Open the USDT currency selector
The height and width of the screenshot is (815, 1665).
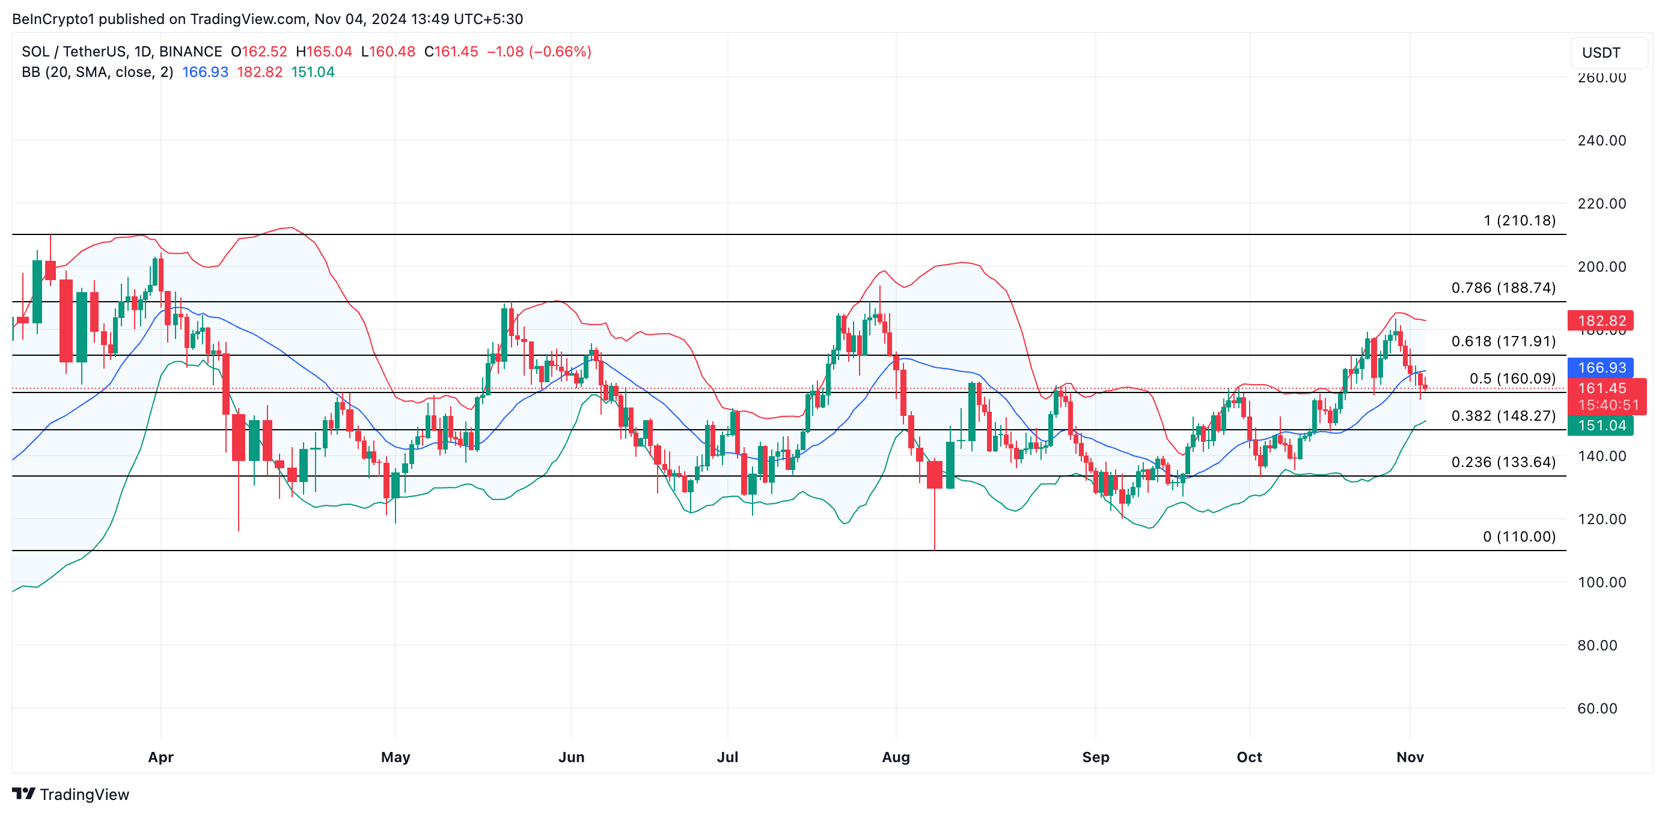(x=1608, y=53)
